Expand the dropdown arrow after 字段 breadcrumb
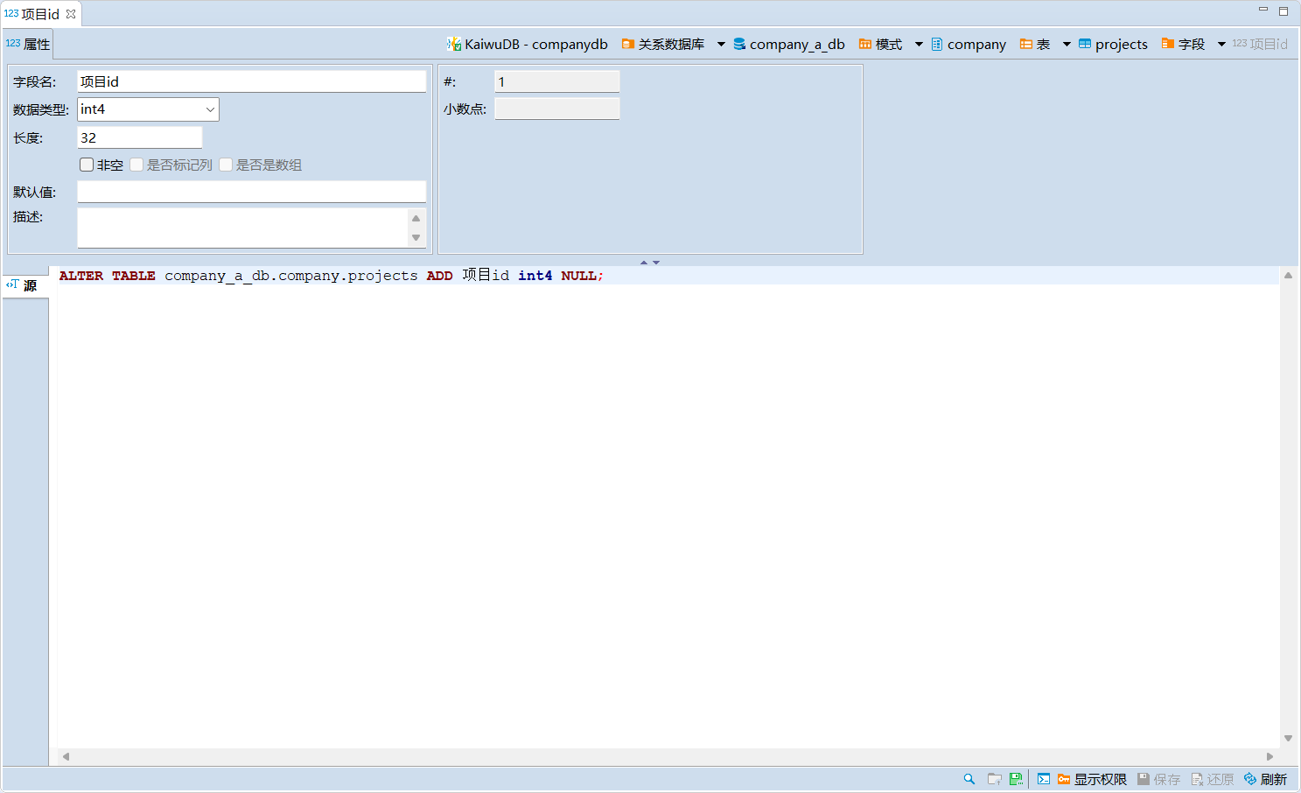This screenshot has width=1301, height=793. (1221, 44)
